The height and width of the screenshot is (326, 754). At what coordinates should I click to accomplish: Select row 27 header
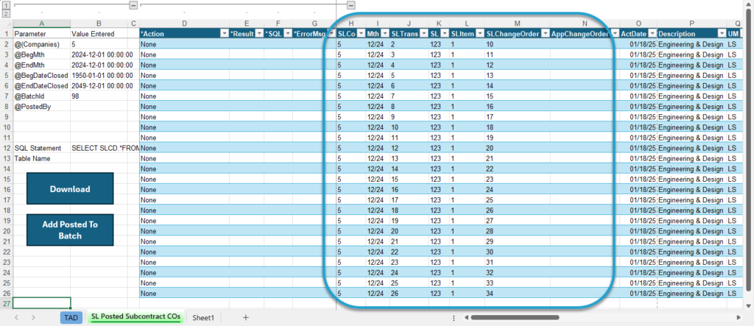6,303
